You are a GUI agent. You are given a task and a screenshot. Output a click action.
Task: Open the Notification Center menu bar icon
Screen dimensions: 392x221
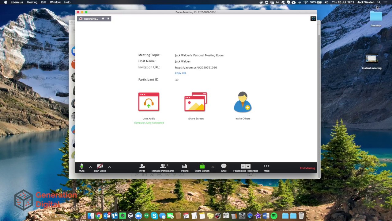[385, 2]
